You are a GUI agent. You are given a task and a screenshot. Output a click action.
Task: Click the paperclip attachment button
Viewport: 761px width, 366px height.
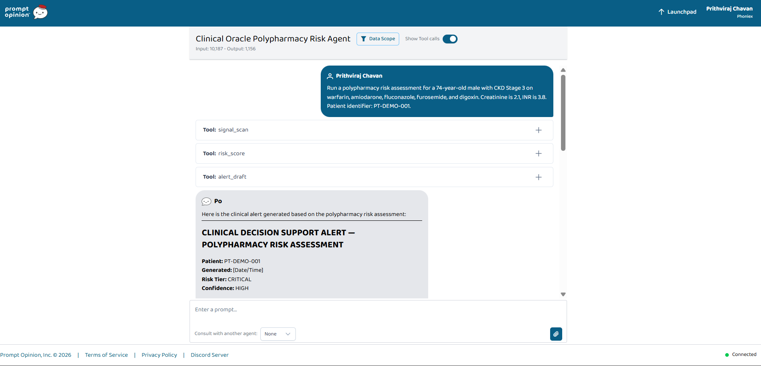[556, 334]
